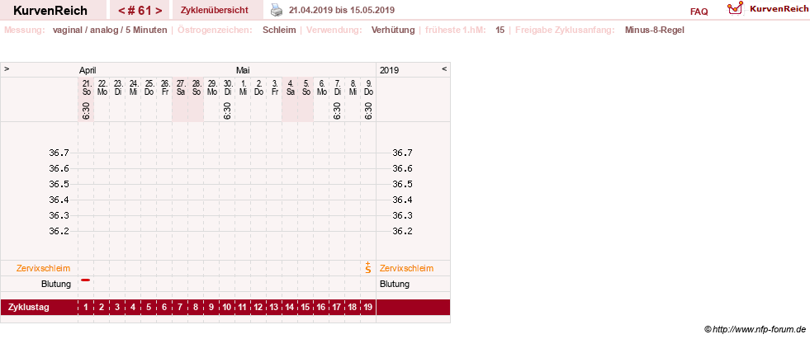Open the Zyklenübersicht tab
This screenshot has width=810, height=339.
(215, 11)
